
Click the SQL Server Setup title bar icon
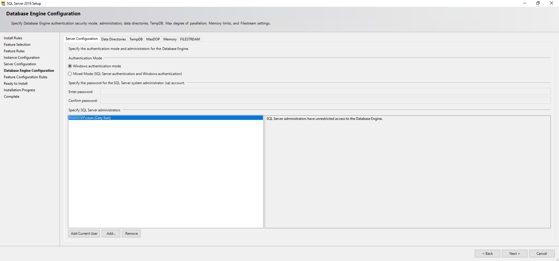3,3
